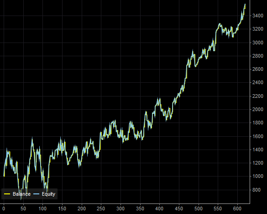
Task: Click the yellow Balance line swatch
Action: 7,194
